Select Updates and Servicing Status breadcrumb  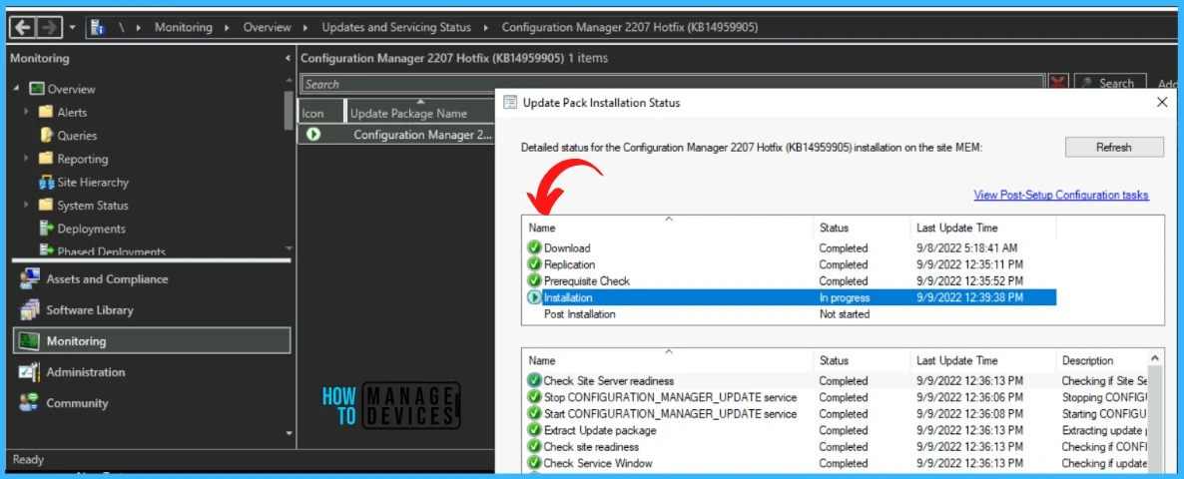pyautogui.click(x=396, y=27)
